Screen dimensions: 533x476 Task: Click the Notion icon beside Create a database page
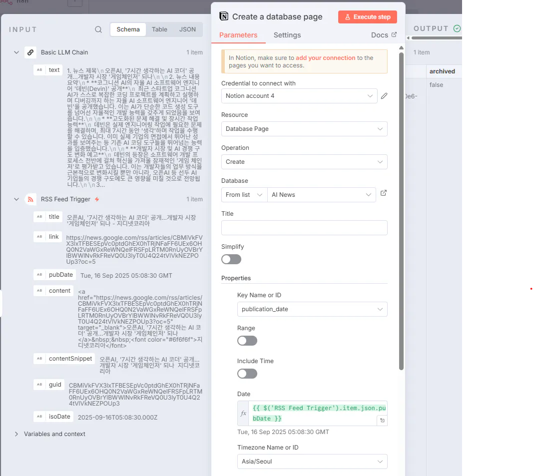pyautogui.click(x=224, y=16)
